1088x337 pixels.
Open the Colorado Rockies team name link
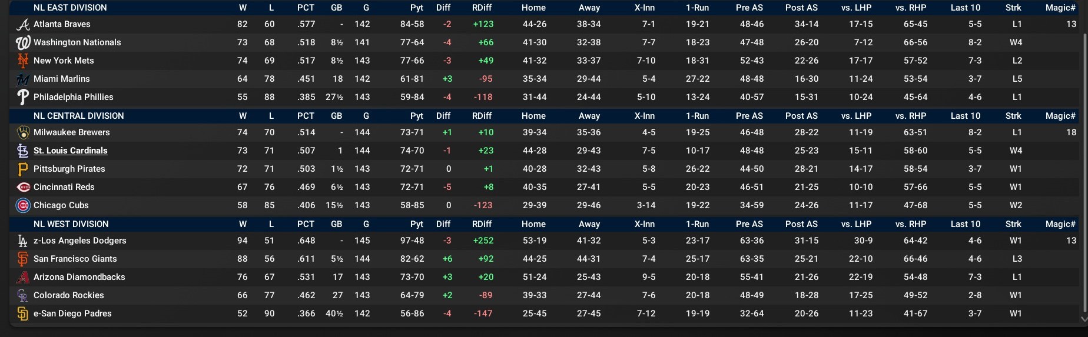tap(69, 295)
